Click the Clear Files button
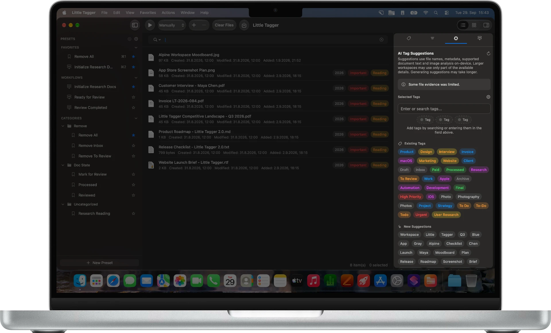 click(x=224, y=25)
